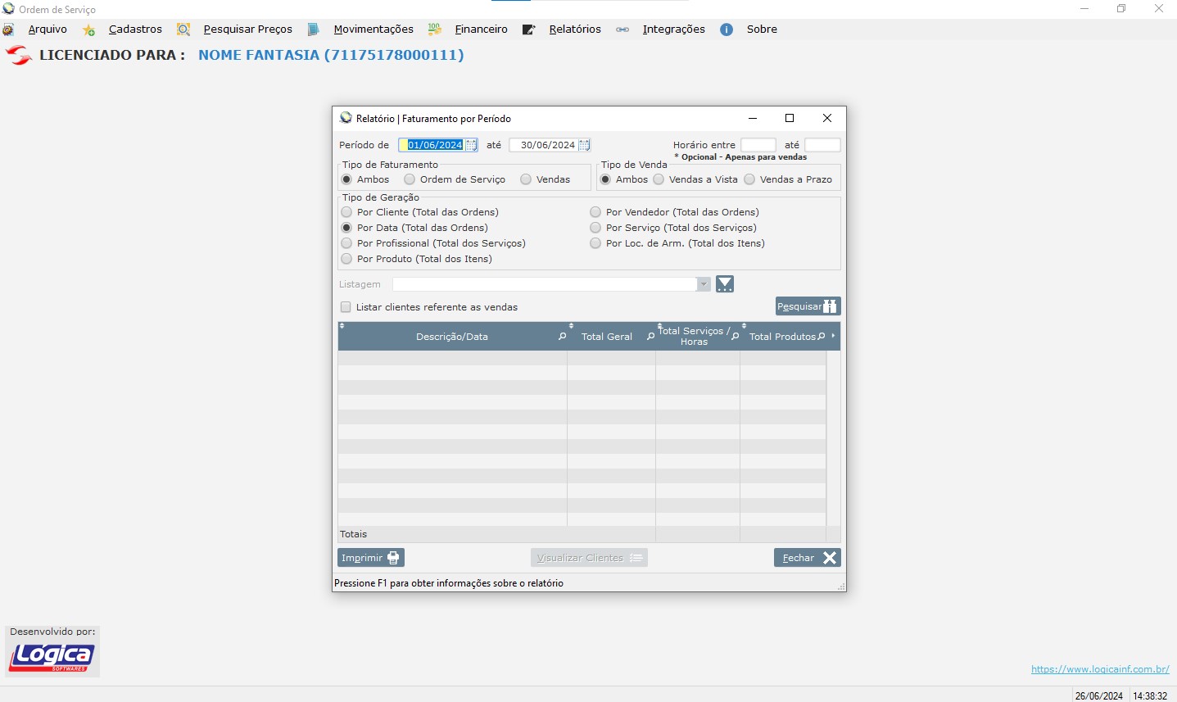Click search icon in Total Produtos column
1177x702 pixels.
(821, 337)
